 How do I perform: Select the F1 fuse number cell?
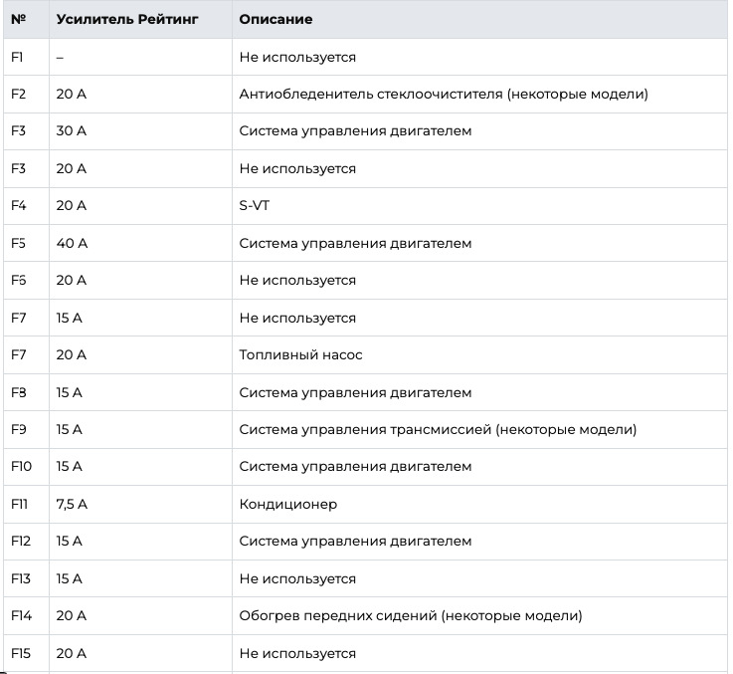(17, 57)
